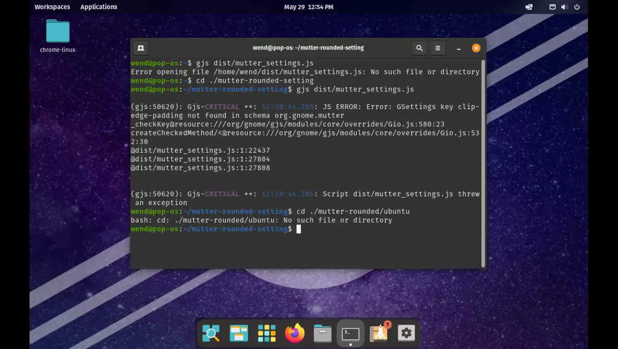Screen dimensions: 618x349
Task: Show the applications grid from dock
Action: pos(267,334)
